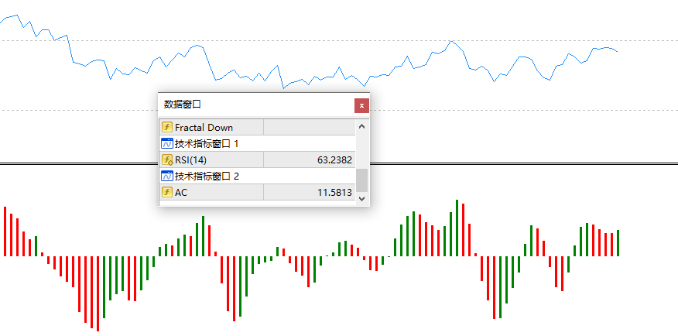Viewport: 678px width, 336px height.
Task: Click the 技术指标窗口 2 chart icon
Action: (166, 176)
